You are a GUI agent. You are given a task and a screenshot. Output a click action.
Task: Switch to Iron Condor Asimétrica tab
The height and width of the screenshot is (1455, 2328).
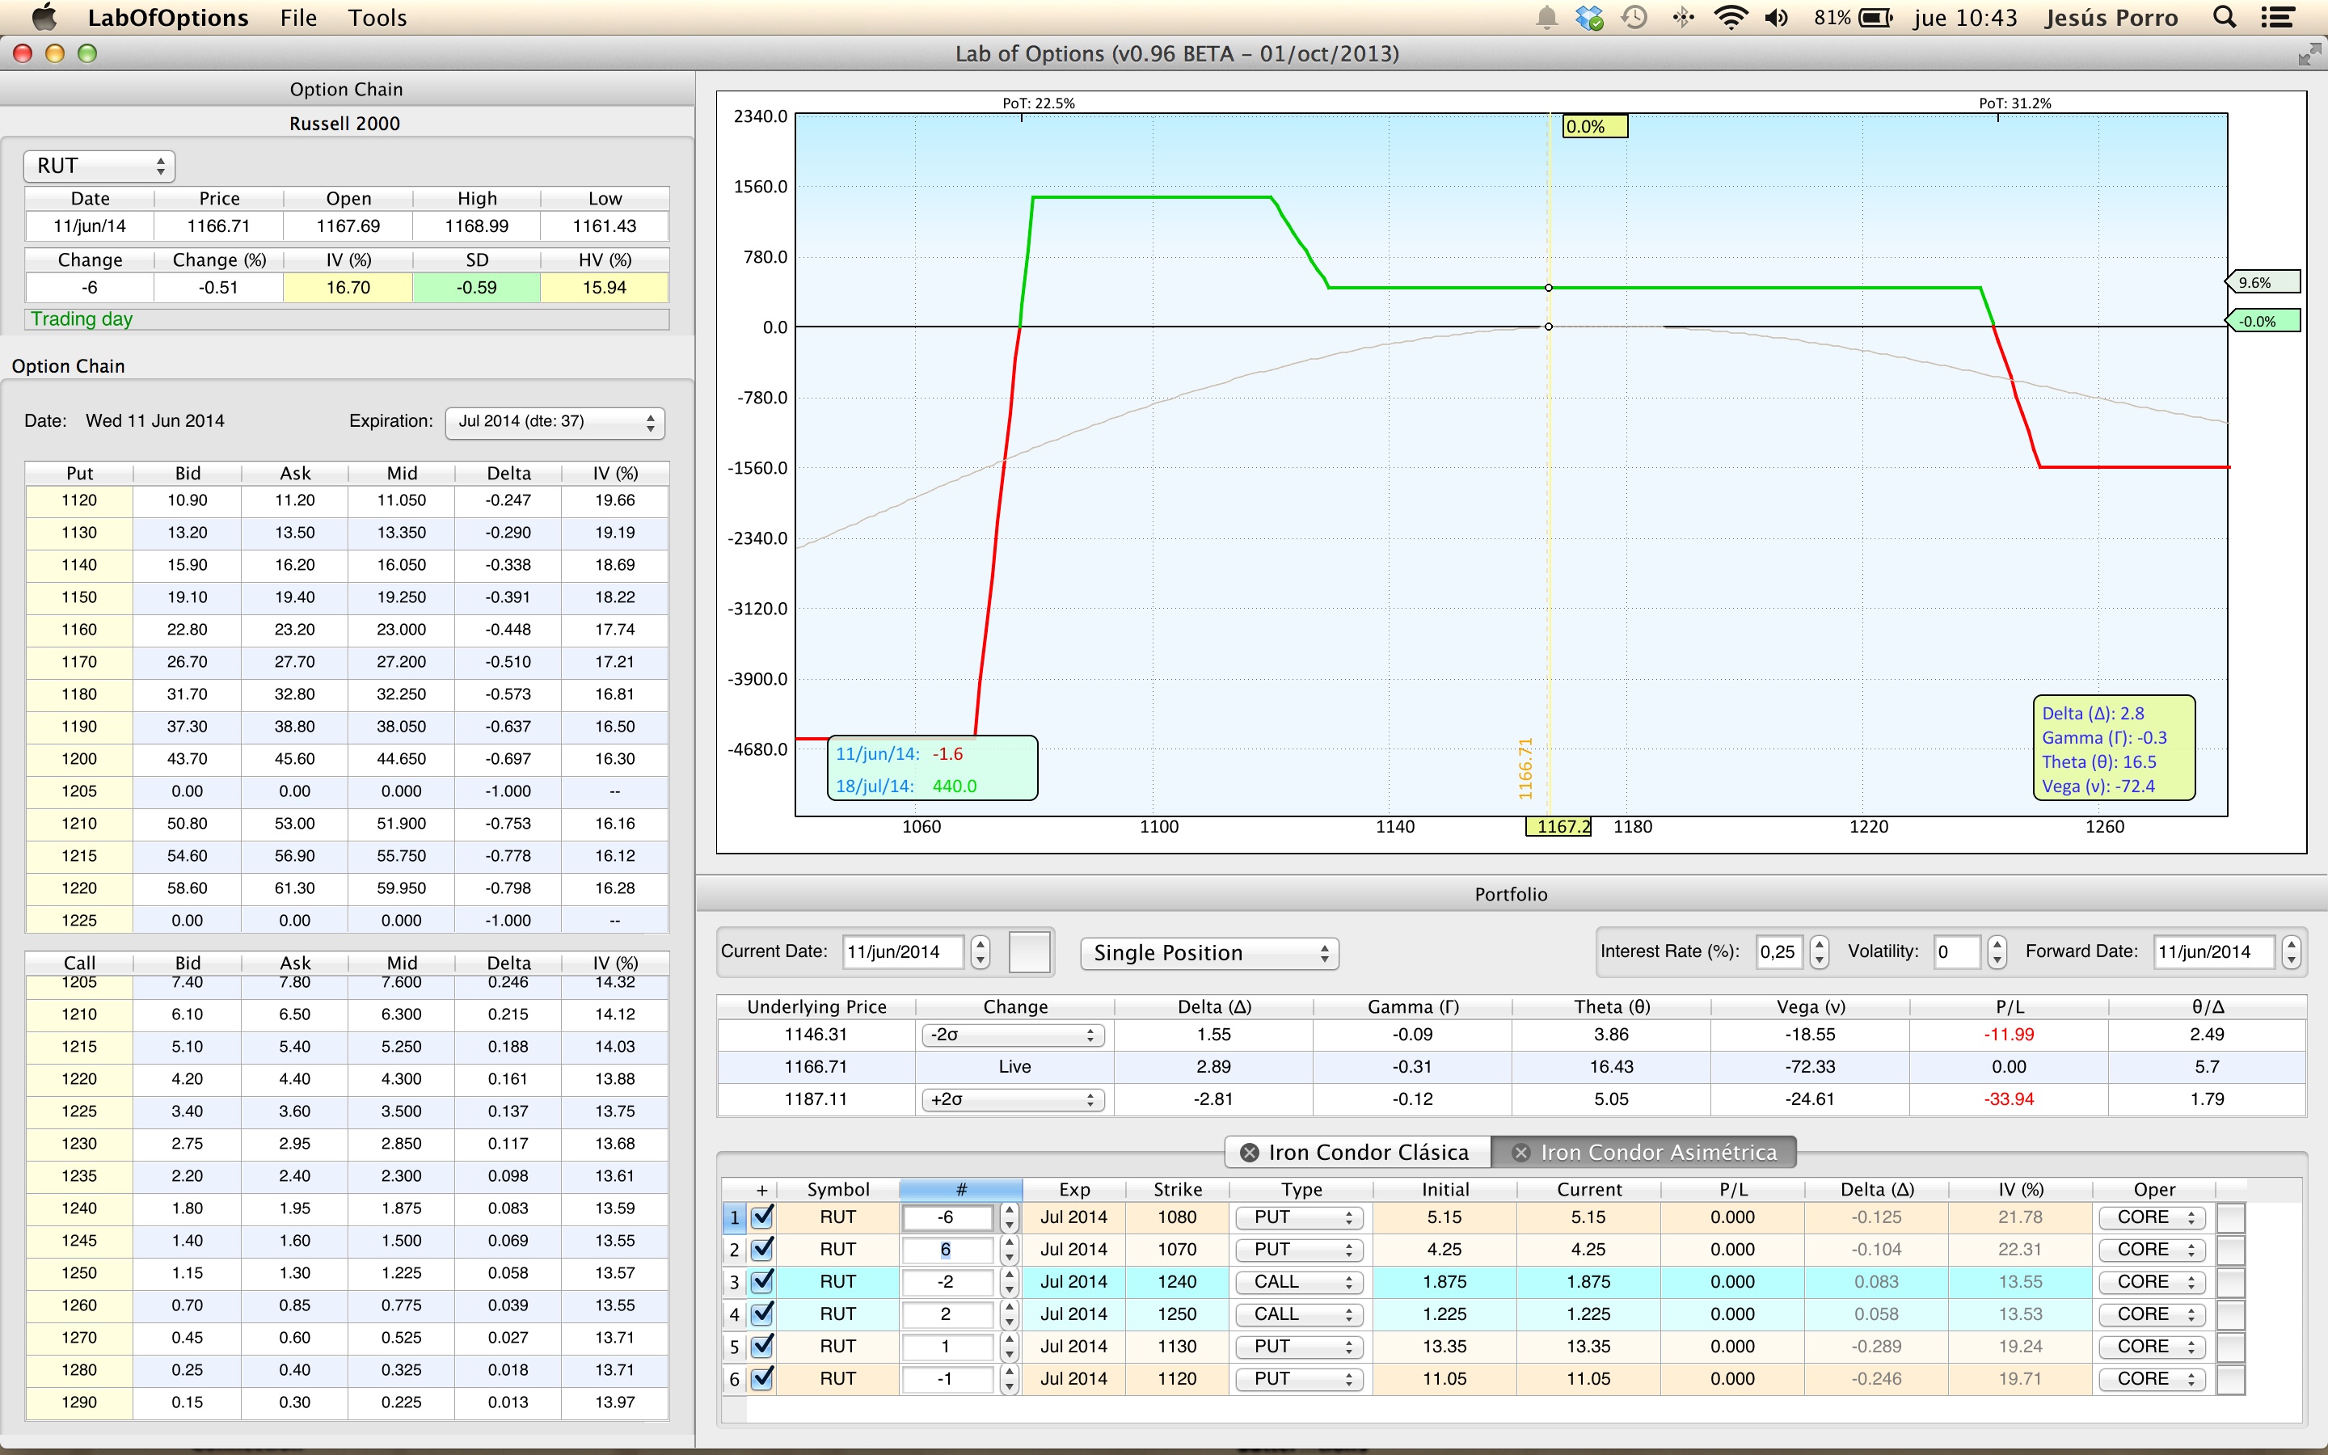point(1658,1152)
